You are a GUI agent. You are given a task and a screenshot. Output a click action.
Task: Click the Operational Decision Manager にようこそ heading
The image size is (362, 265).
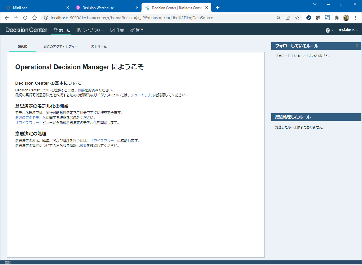pos(79,67)
